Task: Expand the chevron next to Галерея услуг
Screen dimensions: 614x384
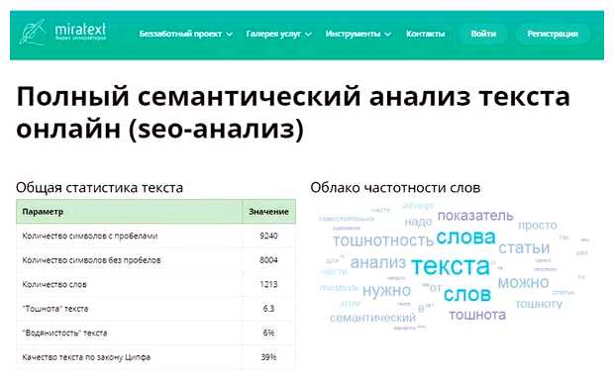Action: (x=309, y=35)
